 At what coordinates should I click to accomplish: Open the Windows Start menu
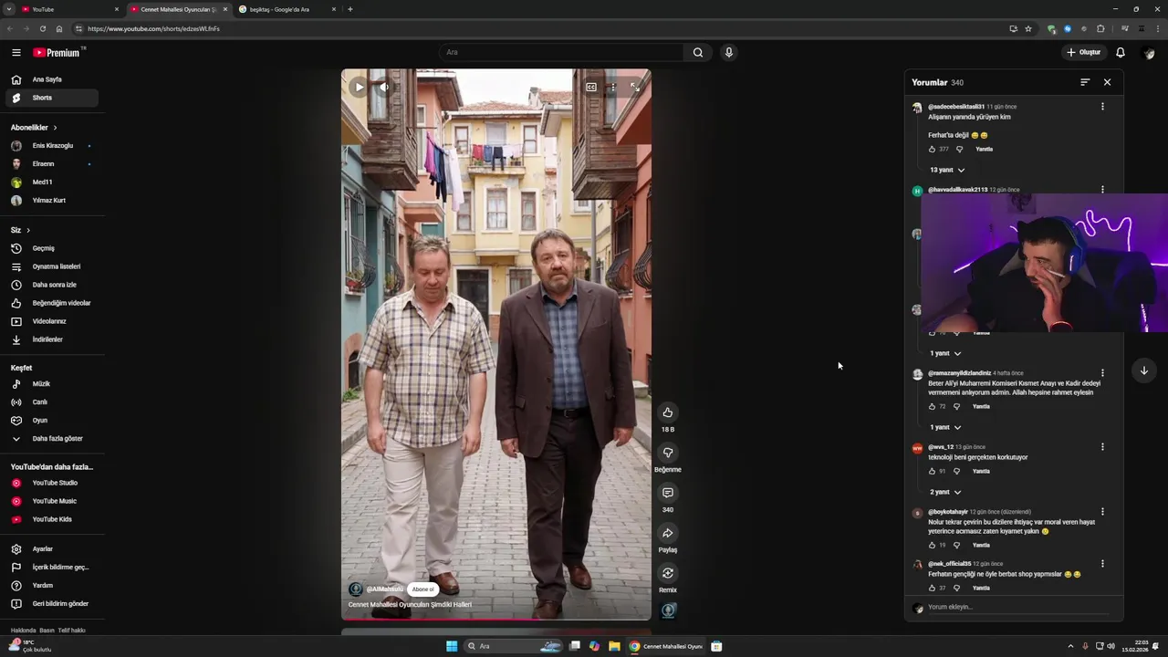(x=452, y=646)
